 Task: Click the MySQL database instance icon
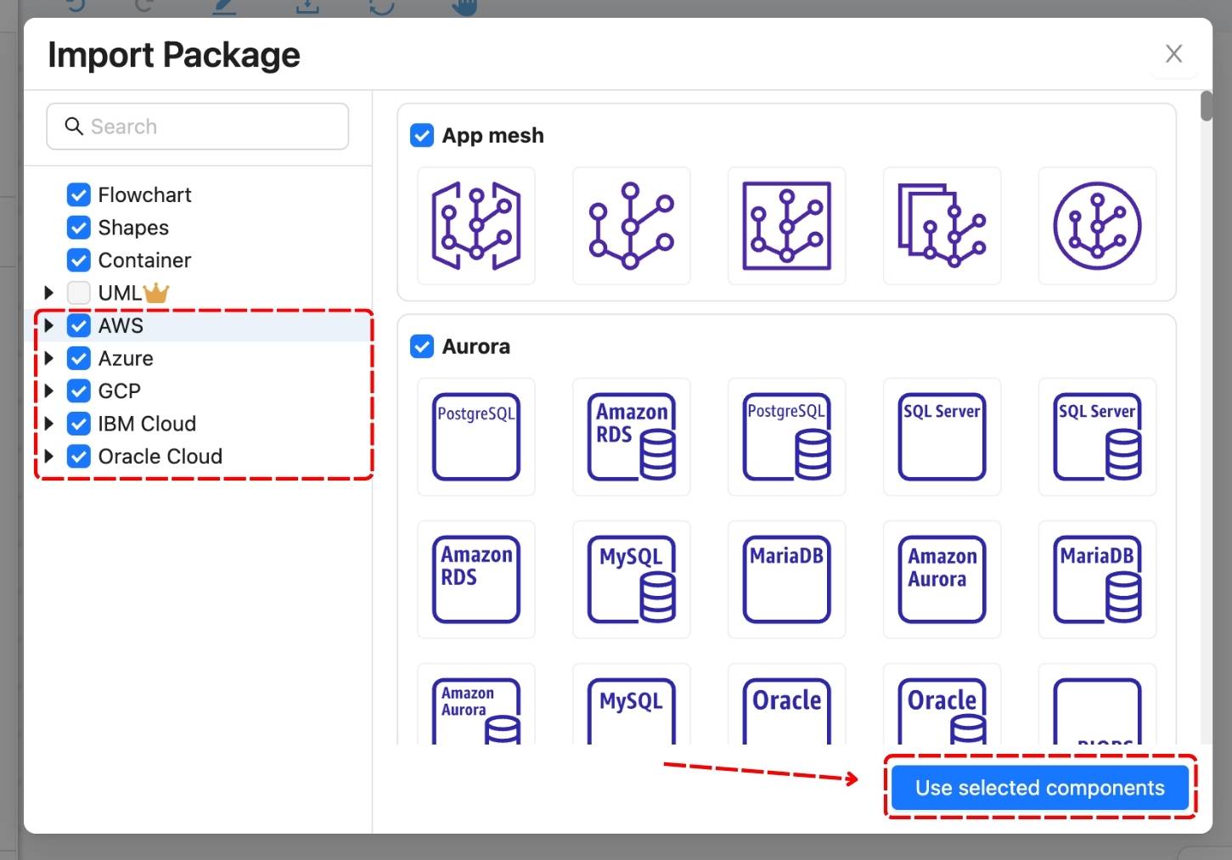coord(631,579)
